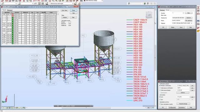Click the Options button in Calculations
Image resolution: width=200 pixels, height=112 pixels.
183,93
